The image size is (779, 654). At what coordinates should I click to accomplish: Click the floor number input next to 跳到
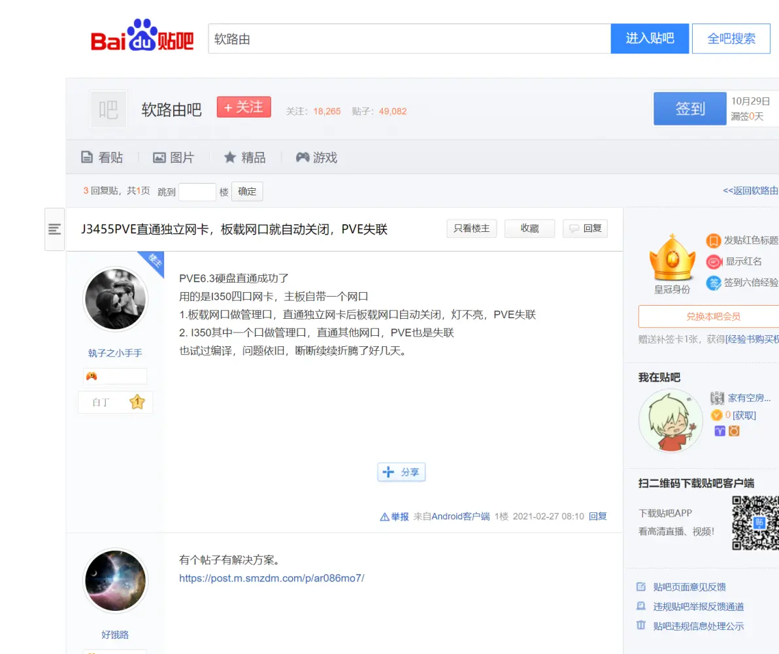pos(198,191)
